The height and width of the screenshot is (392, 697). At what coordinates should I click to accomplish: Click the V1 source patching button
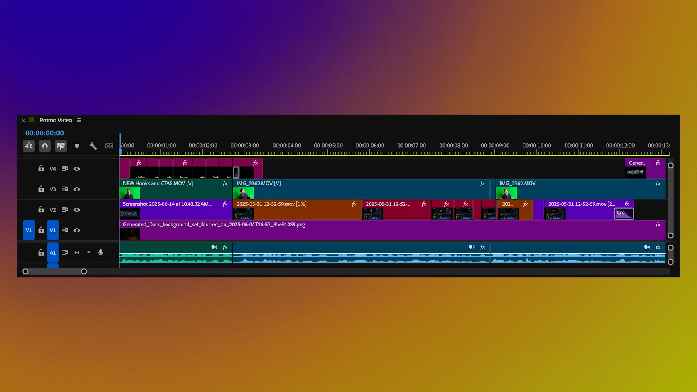pyautogui.click(x=29, y=230)
